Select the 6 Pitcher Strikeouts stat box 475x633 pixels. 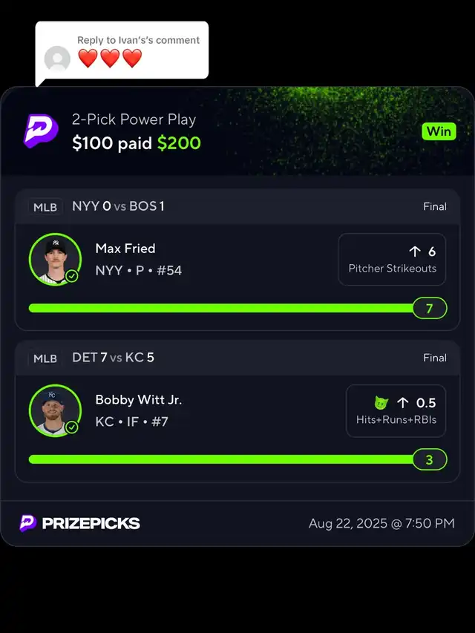coord(392,260)
